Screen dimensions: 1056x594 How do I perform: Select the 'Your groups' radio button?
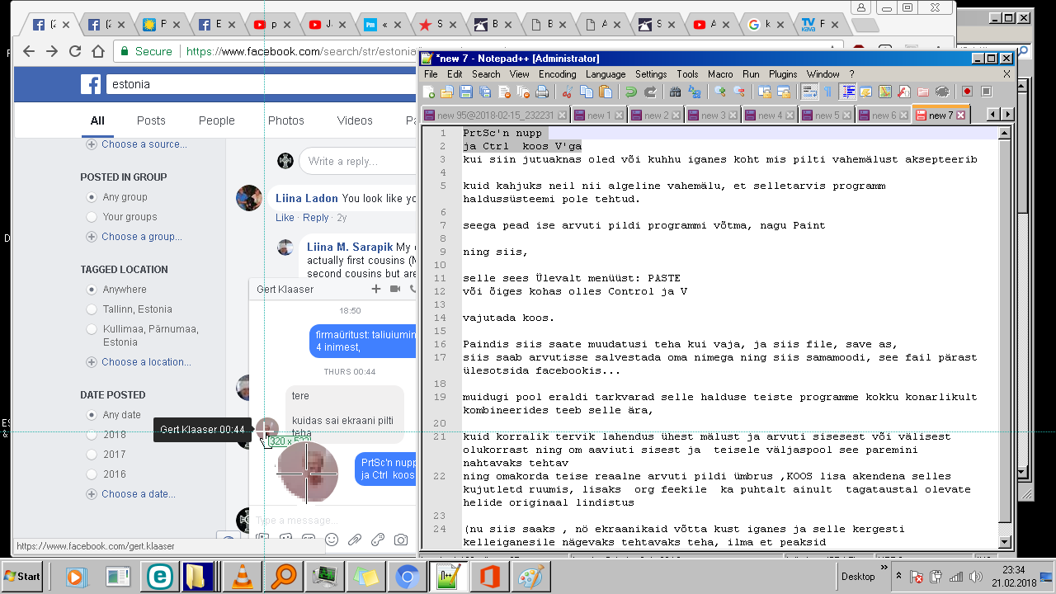tap(92, 217)
